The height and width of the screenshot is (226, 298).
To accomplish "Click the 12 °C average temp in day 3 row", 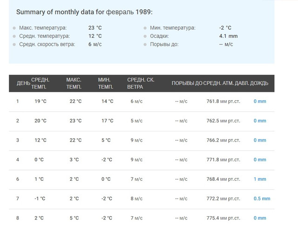I will click(41, 140).
